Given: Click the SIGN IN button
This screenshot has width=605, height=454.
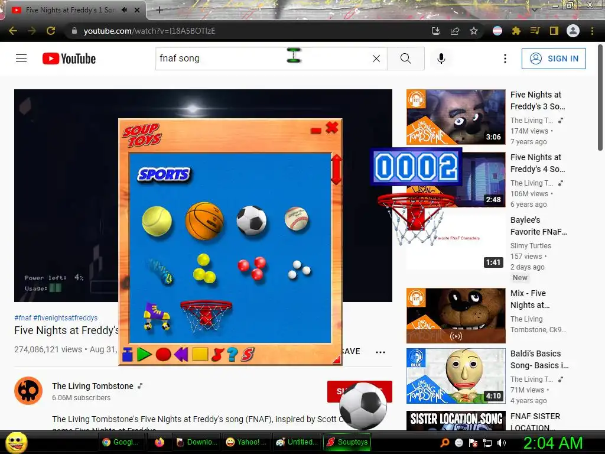Looking at the screenshot, I should click(x=554, y=59).
